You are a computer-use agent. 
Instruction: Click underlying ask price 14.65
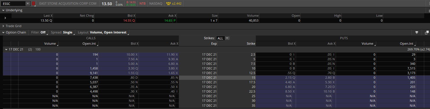point(168,20)
